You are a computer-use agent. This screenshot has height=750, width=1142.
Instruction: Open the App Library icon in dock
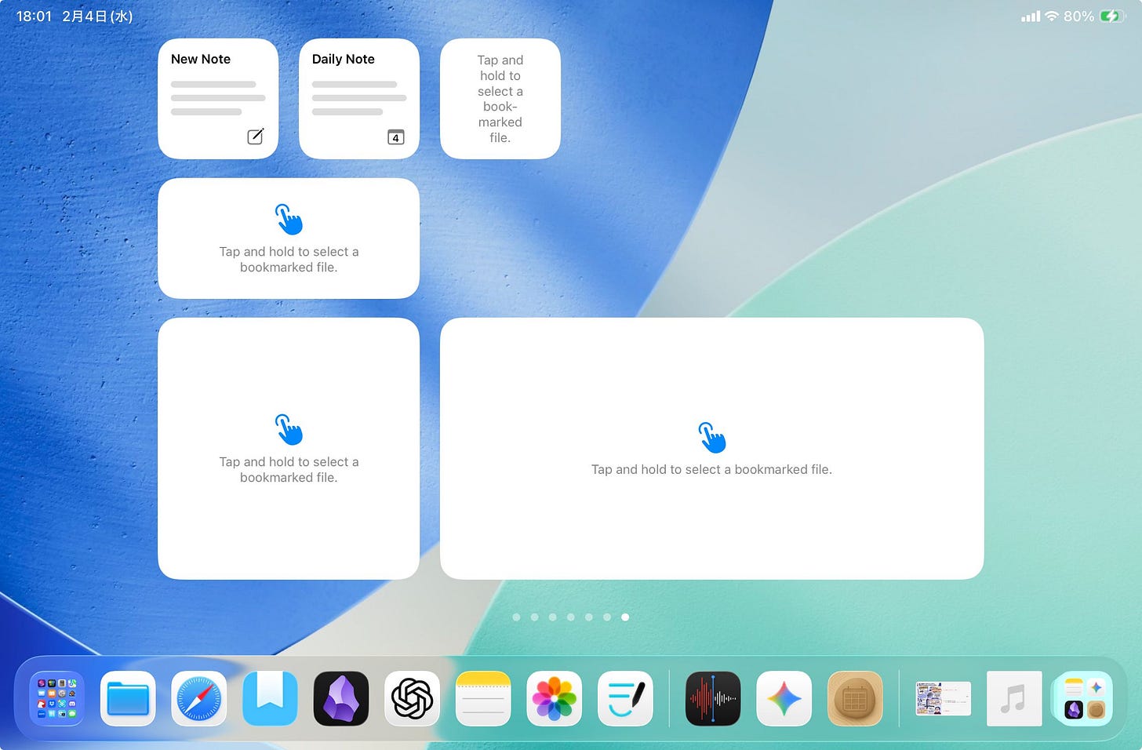pos(56,698)
